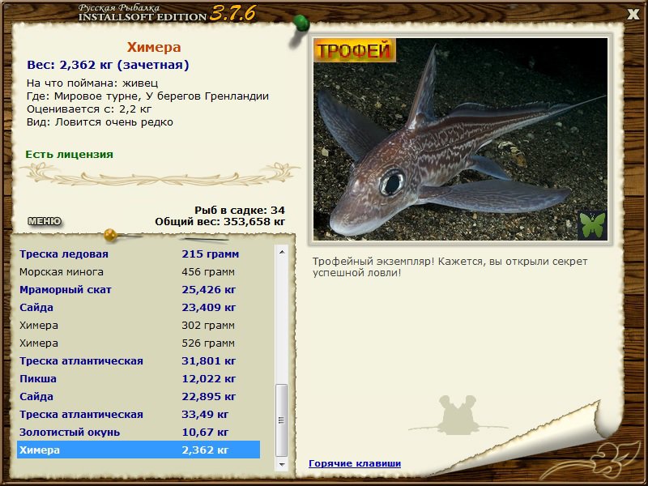
Task: Select Треска атлантическая 33,49 кг row
Action: pyautogui.click(x=139, y=414)
